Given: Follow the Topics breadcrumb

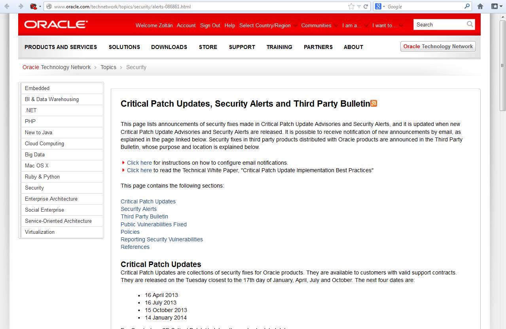Looking at the screenshot, I should [x=108, y=67].
